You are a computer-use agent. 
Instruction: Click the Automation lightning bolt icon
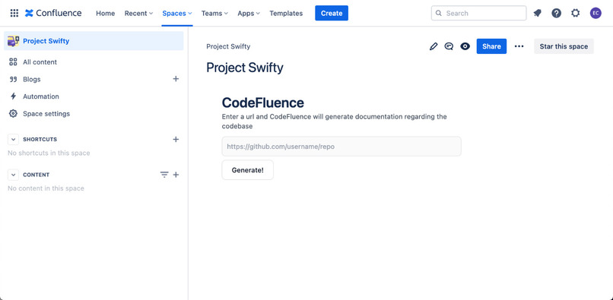[x=13, y=96]
